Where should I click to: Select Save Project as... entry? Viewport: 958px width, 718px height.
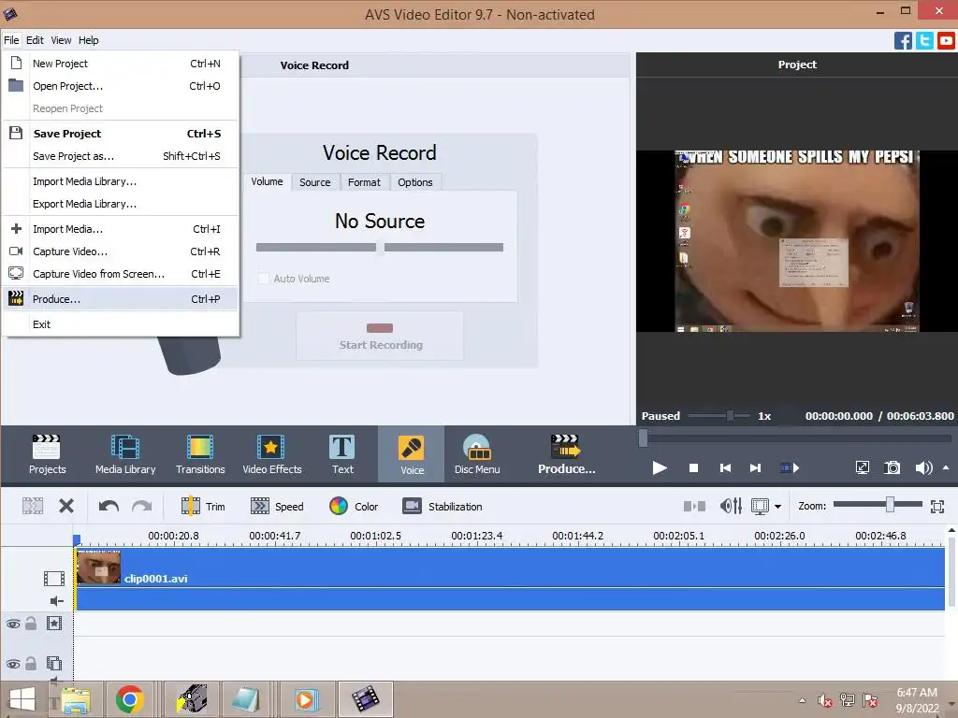[121, 156]
